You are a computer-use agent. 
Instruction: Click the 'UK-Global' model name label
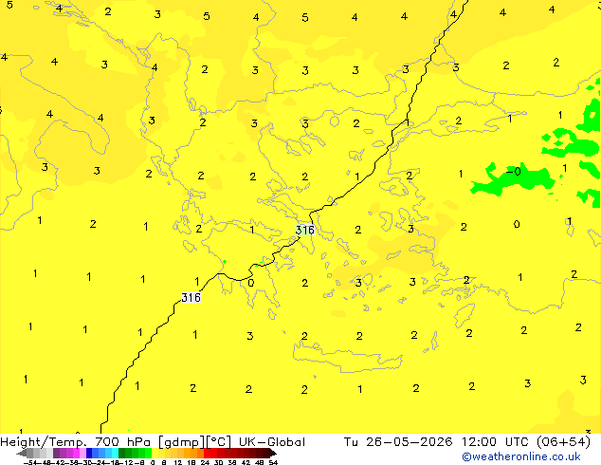point(272,442)
